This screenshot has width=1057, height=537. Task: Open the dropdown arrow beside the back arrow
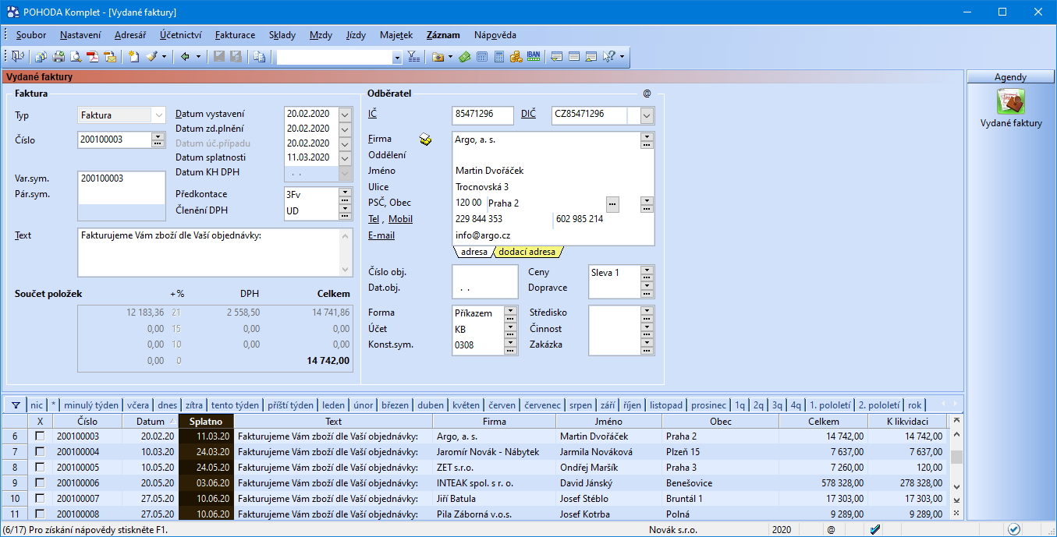[198, 57]
